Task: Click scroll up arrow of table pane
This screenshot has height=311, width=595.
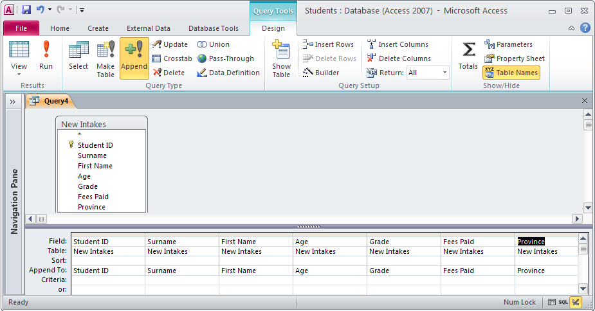Action: click(x=588, y=114)
